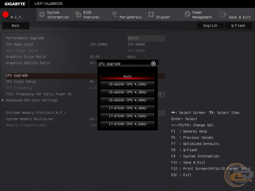The width and height of the screenshot is (255, 191).
Task: Click the Power Management icon
Action: point(187,15)
